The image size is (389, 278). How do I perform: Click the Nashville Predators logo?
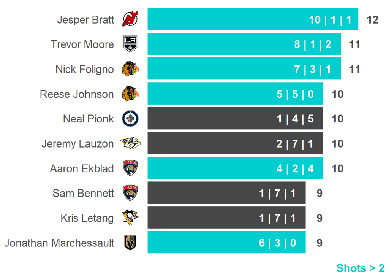130,143
